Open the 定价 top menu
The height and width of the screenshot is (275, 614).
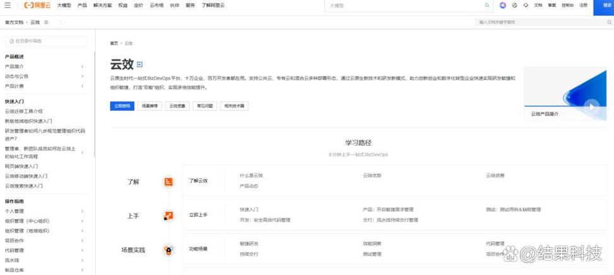(138, 6)
